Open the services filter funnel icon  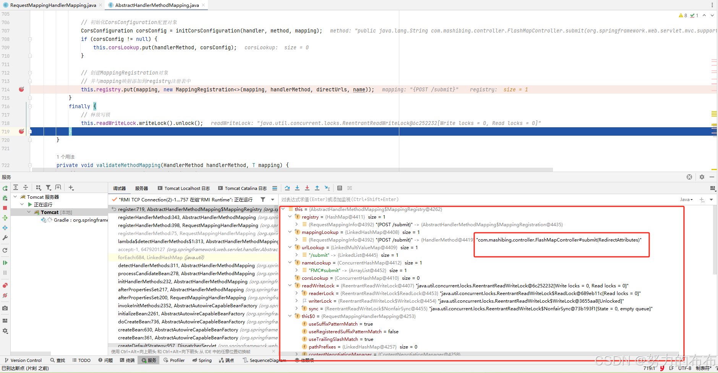click(x=49, y=188)
